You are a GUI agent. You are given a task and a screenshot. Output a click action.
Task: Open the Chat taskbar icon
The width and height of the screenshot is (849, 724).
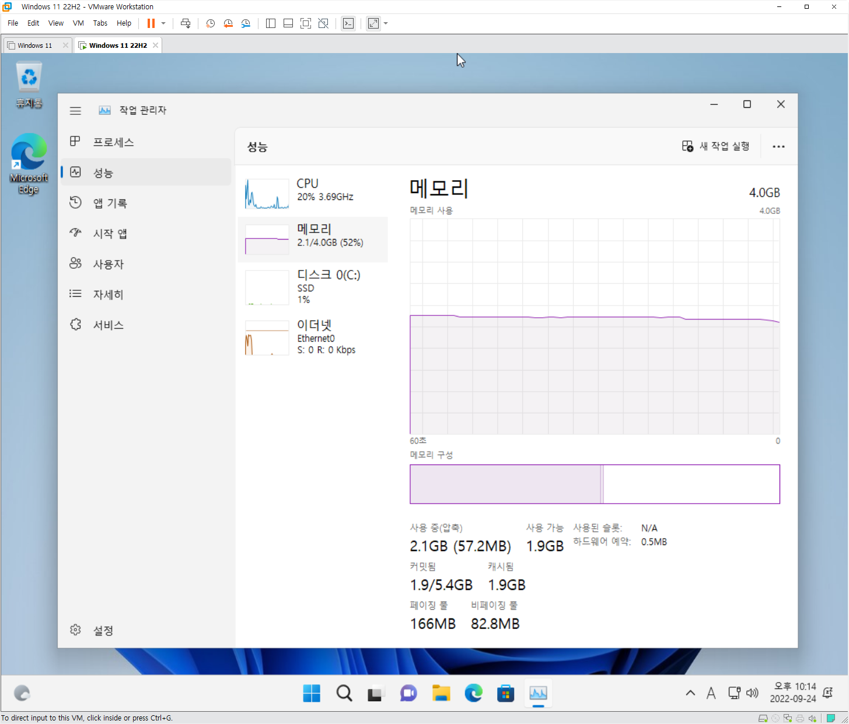(x=408, y=693)
